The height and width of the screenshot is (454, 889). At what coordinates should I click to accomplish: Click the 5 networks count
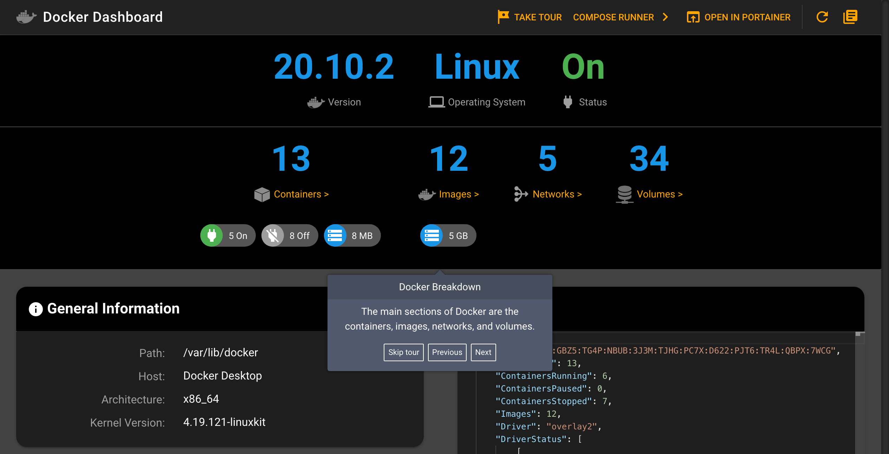(548, 159)
